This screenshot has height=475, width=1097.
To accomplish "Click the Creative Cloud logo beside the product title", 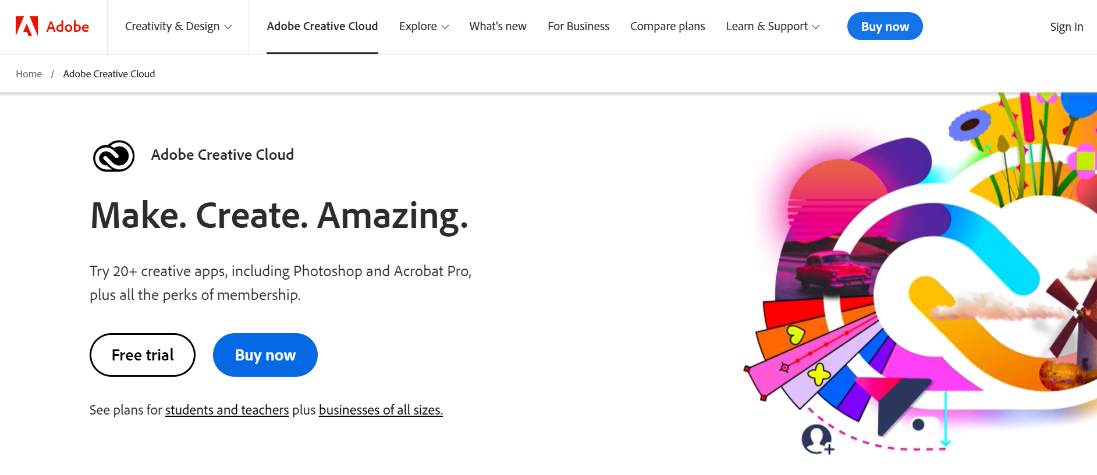I will coord(114,156).
